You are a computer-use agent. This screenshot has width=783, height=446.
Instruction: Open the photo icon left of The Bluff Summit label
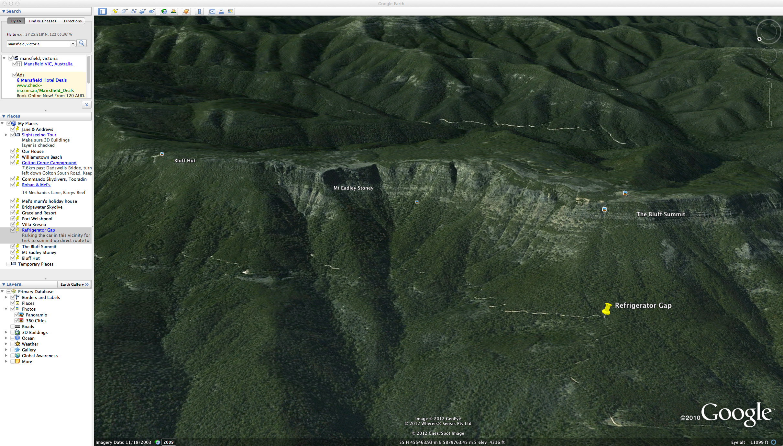604,209
